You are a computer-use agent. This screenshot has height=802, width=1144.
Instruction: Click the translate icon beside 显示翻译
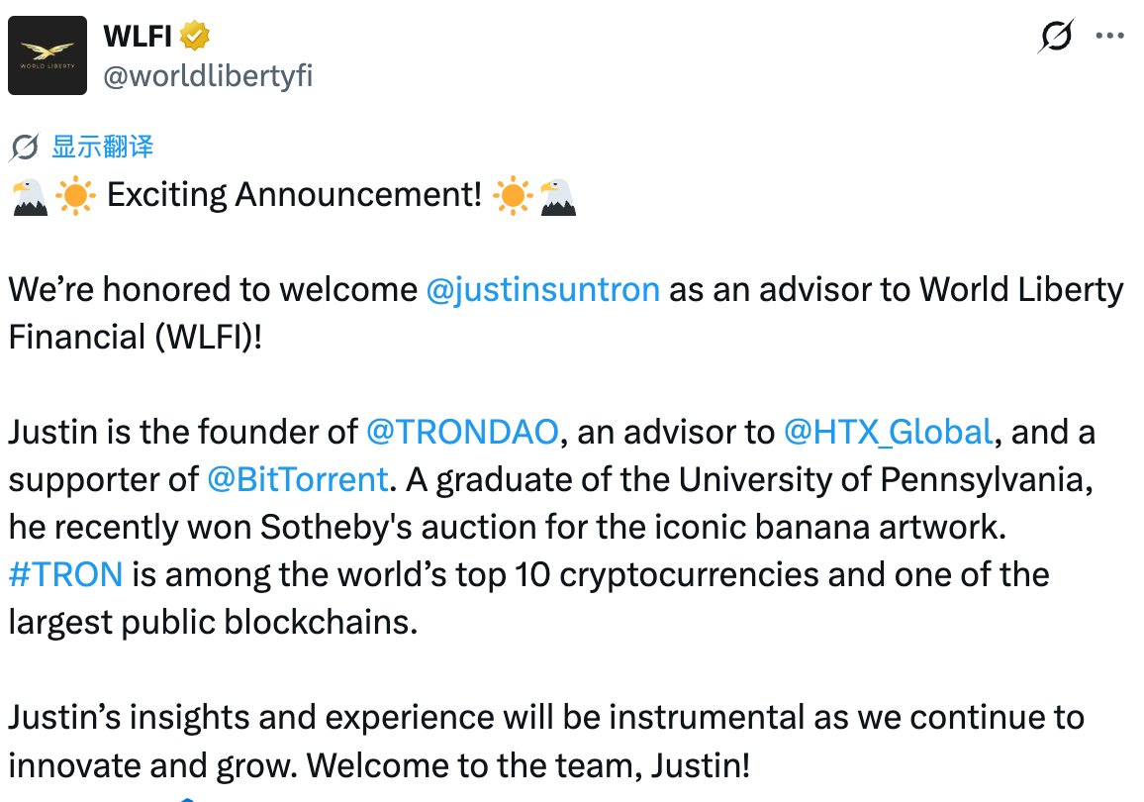click(x=24, y=148)
